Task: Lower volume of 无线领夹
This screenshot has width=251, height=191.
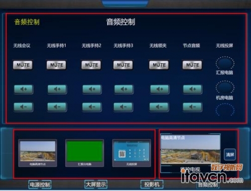Action: (x=159, y=107)
